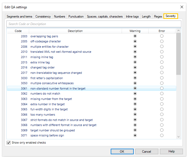Screen dimensions: 188x158
Task: Go to the Punctuation tab
Action: [x=76, y=17]
